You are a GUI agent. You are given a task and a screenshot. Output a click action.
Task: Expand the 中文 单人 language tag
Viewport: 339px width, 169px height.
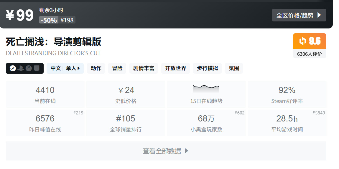click(x=65, y=68)
